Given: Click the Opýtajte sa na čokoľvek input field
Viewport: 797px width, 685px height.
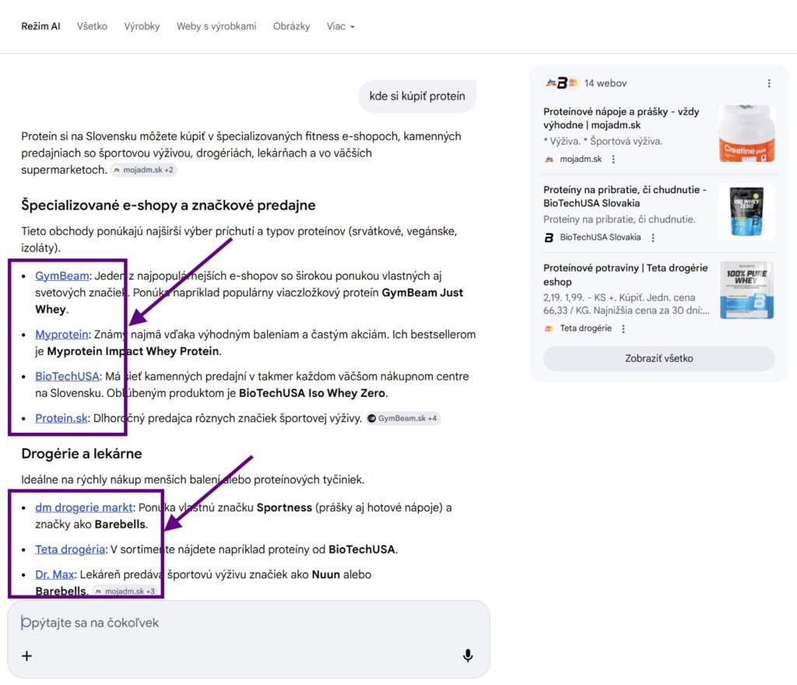Looking at the screenshot, I should (x=248, y=623).
